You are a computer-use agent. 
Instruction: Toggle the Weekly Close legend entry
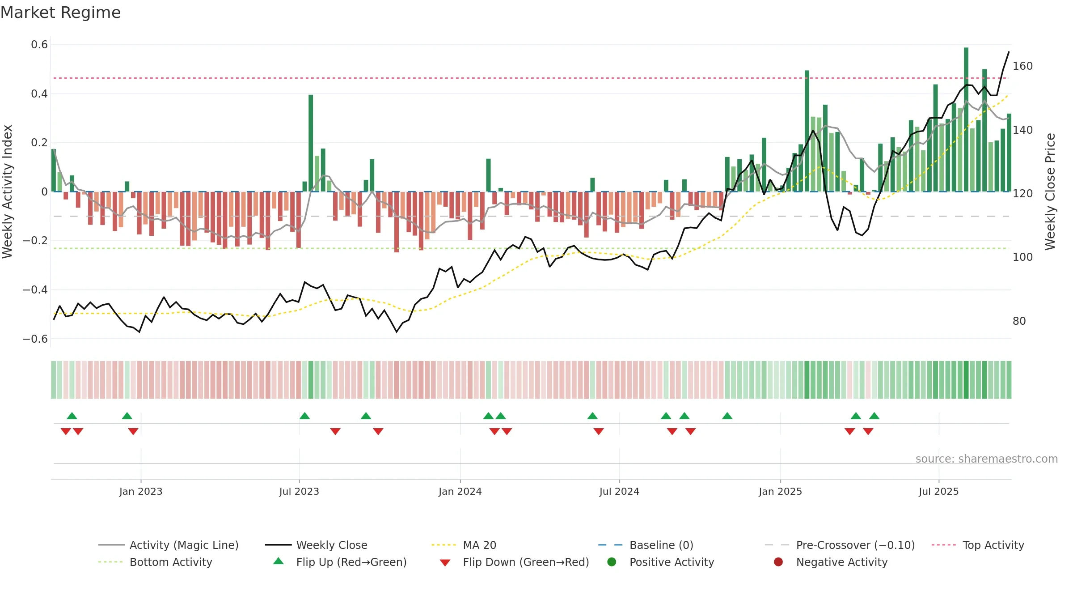point(316,545)
